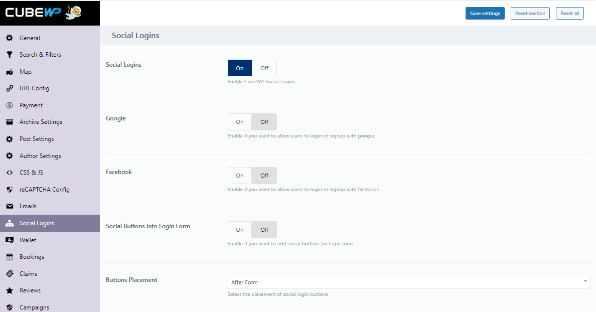
Task: Click the Bookings calendar icon
Action: tap(10, 257)
